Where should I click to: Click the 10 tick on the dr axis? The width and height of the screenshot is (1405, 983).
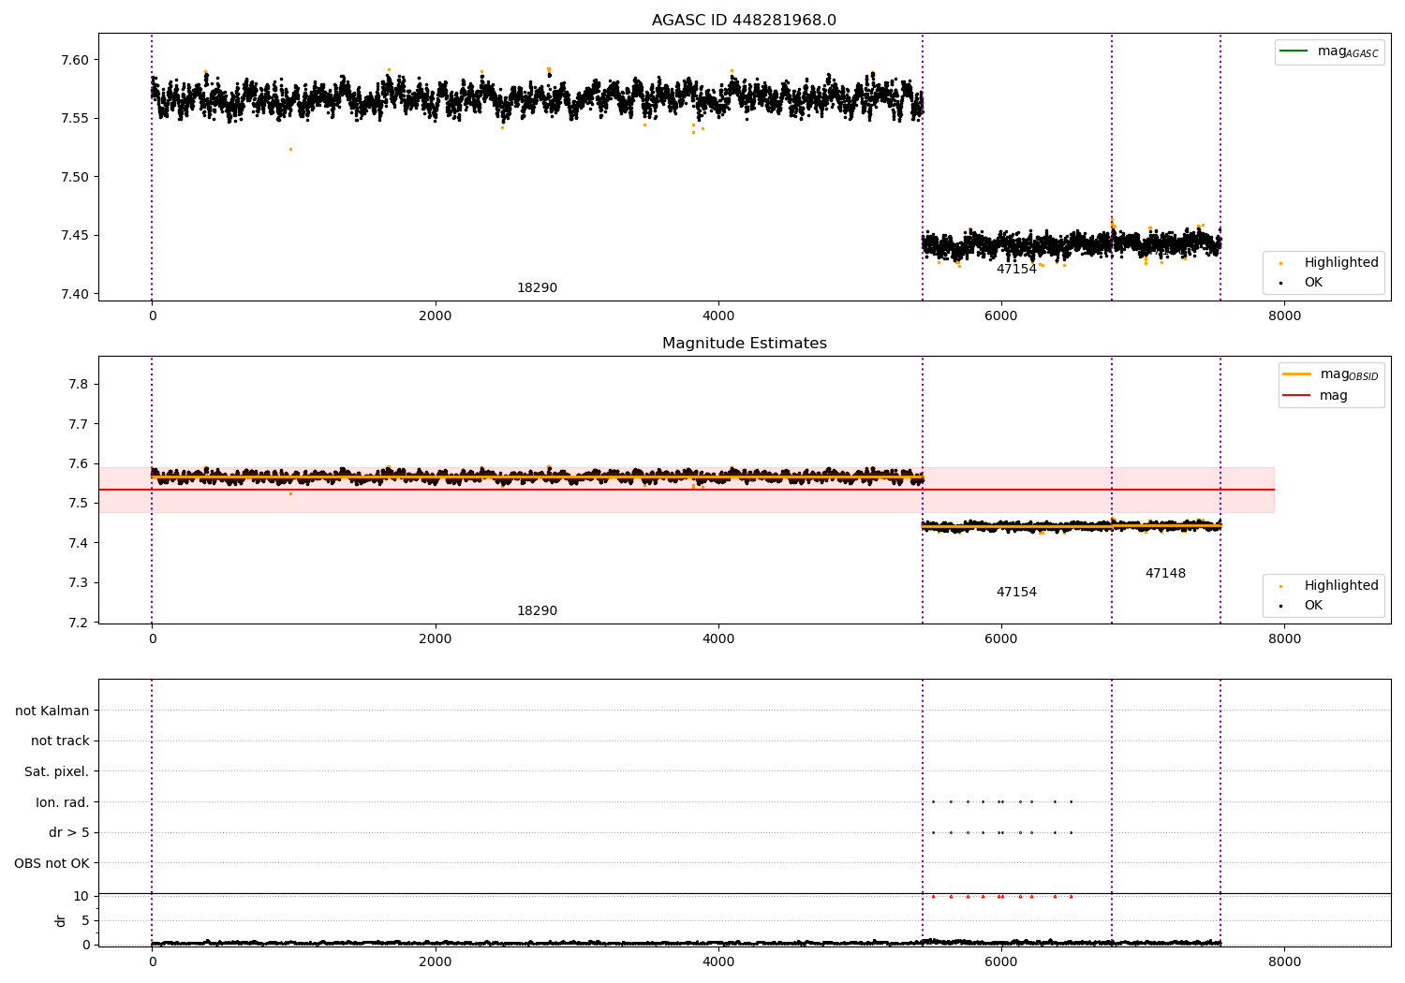click(x=81, y=896)
